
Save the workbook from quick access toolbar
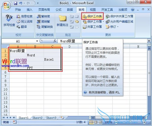click(x=15, y=3)
